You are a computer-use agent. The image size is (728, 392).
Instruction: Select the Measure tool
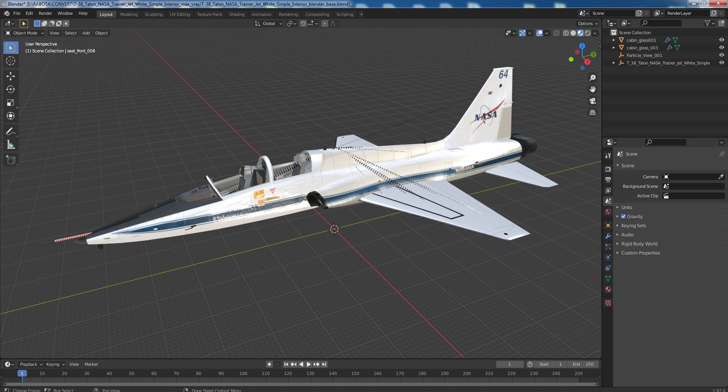click(x=11, y=145)
